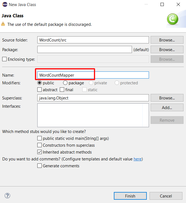Image resolution: width=186 pixels, height=203 pixels.
Task: Enable the Generate comments checkbox
Action: [40, 166]
